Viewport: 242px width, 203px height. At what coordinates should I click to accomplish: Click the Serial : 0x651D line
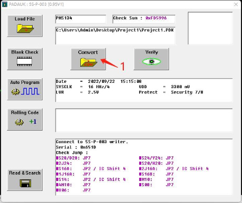(76, 147)
